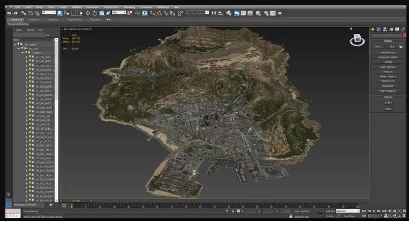Open the Utilities hammer tab in command panel
The height and width of the screenshot is (236, 409).
tap(403, 29)
